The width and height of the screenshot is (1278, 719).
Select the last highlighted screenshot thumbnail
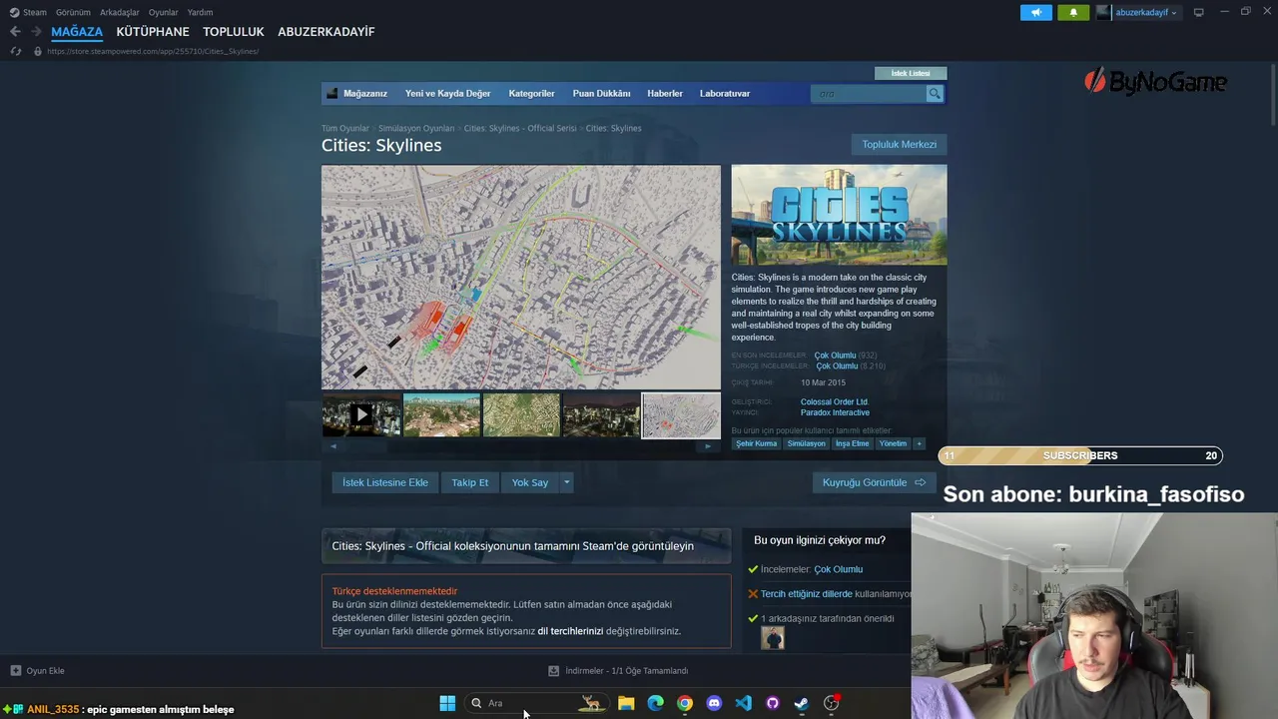point(681,414)
